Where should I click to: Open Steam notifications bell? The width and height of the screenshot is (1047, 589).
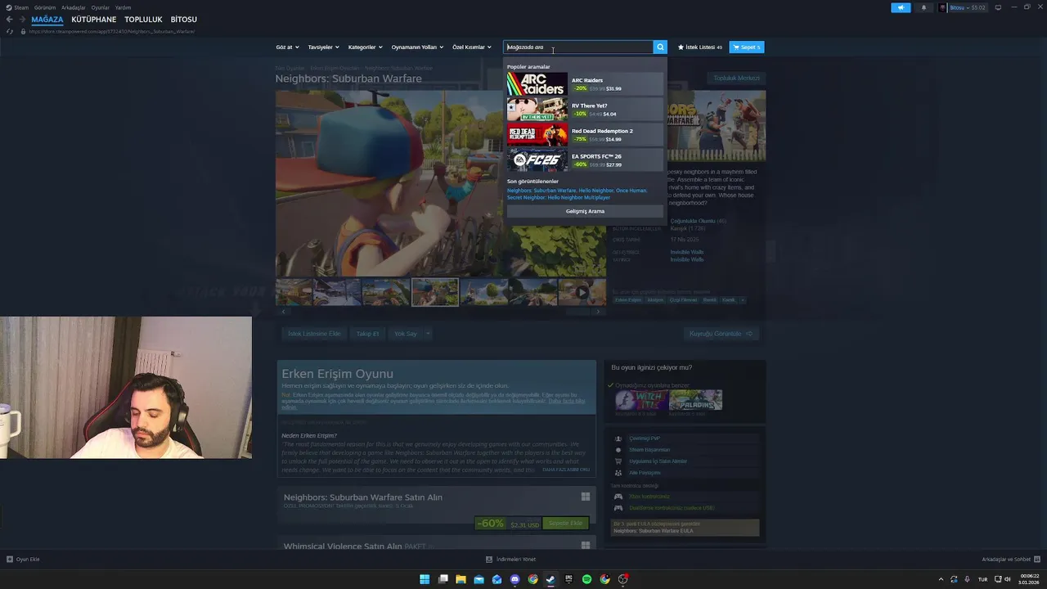(x=924, y=7)
